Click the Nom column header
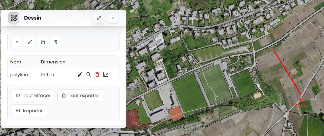The width and height of the screenshot is (324, 136). 16,62
